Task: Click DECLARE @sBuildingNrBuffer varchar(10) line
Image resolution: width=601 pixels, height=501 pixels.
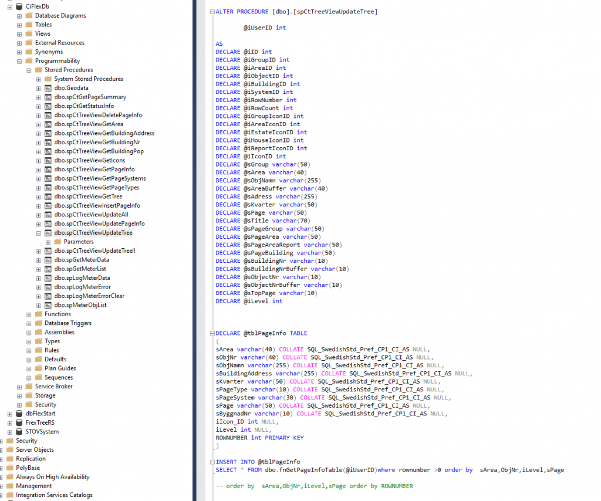Action: [282, 269]
